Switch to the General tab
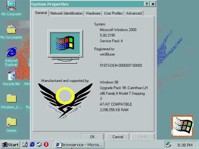The image size is (199, 149). click(41, 13)
